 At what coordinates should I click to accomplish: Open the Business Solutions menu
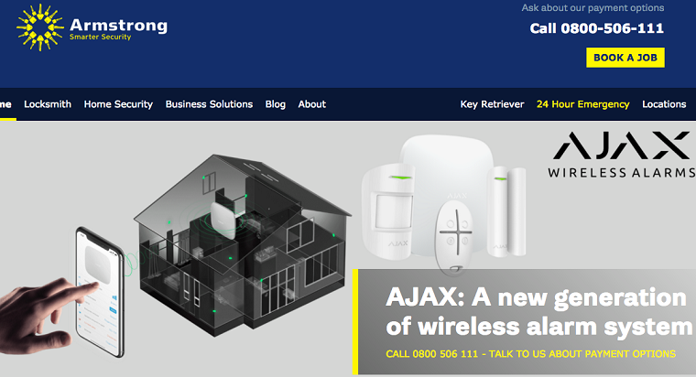pyautogui.click(x=209, y=104)
